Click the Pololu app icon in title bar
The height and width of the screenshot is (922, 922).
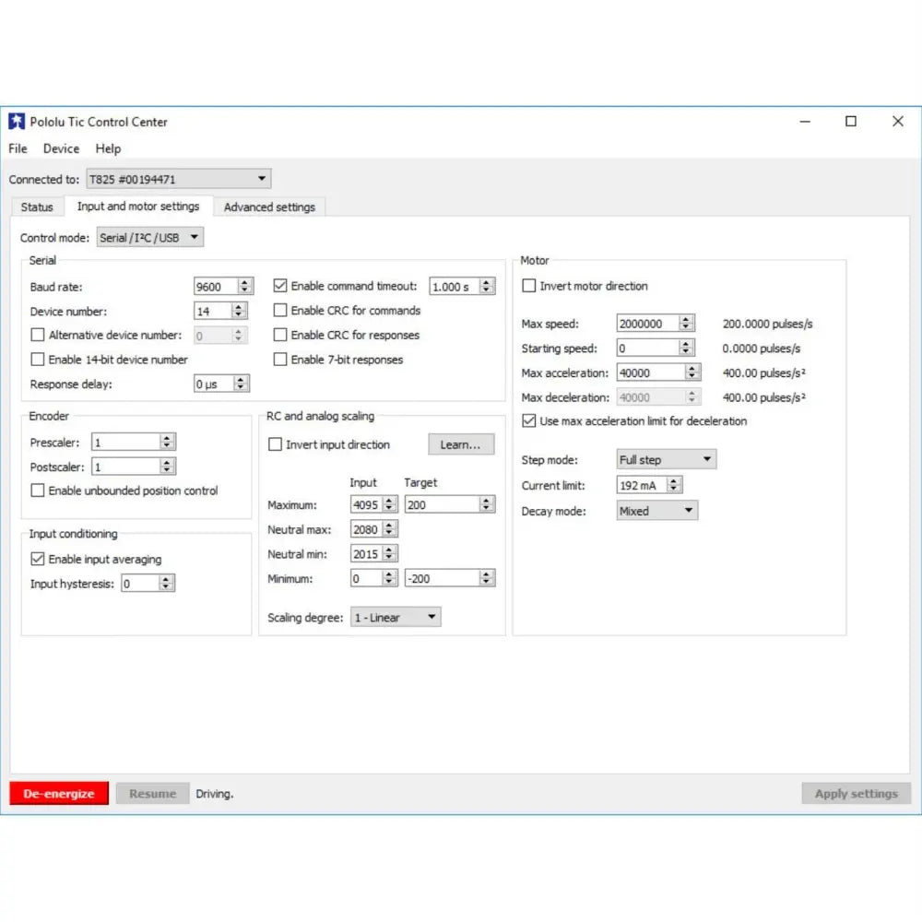click(x=17, y=122)
